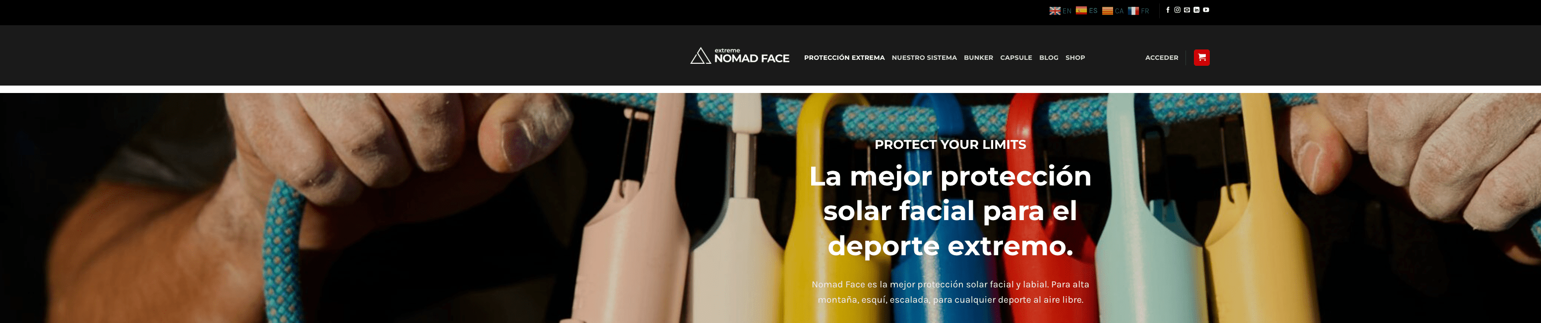The height and width of the screenshot is (323, 1541).
Task: Click the hero headline about protección solar
Action: coord(950,211)
